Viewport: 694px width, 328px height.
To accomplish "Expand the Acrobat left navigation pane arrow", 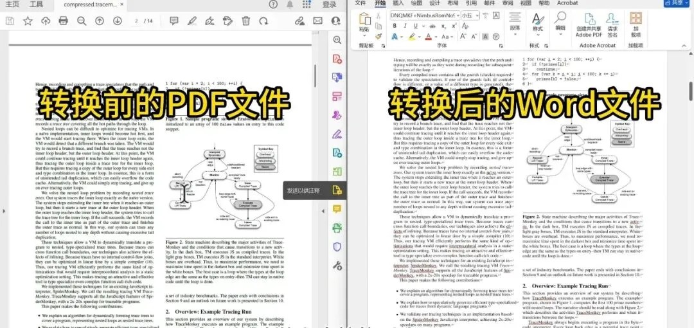I will [x=4, y=211].
